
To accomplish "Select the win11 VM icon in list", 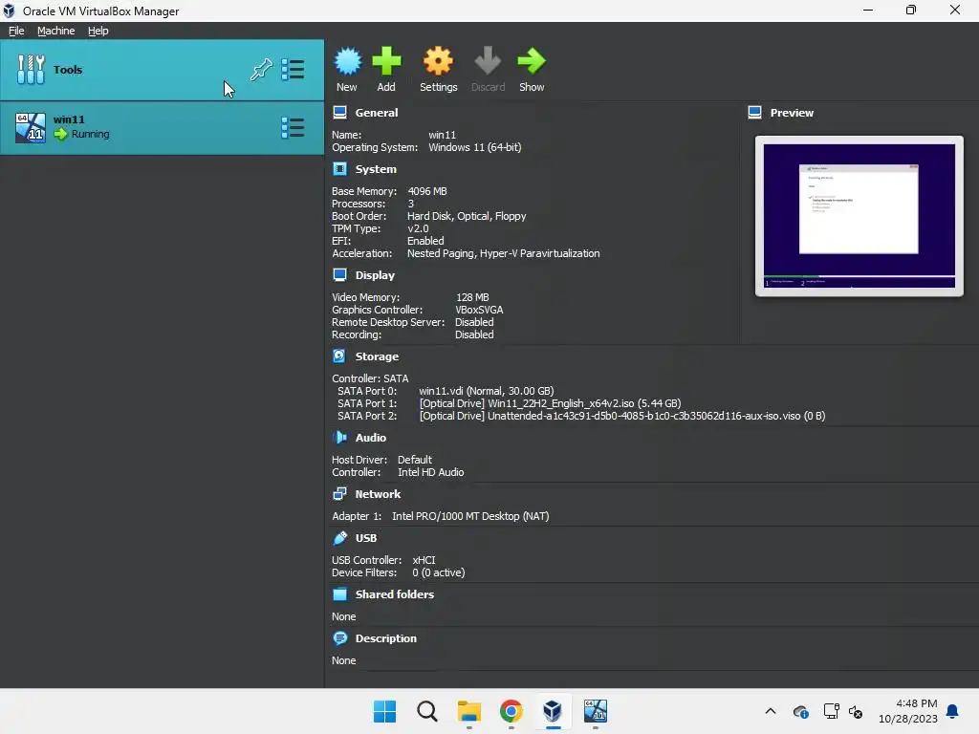I will 31,127.
